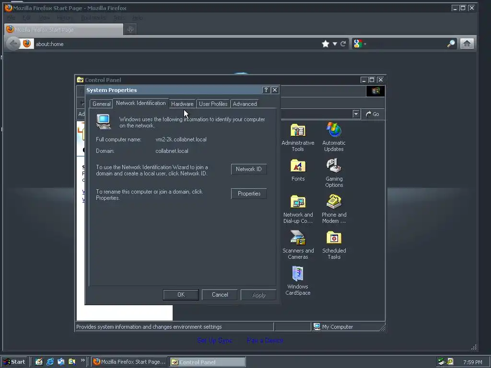Click the Properties button

pyautogui.click(x=249, y=194)
